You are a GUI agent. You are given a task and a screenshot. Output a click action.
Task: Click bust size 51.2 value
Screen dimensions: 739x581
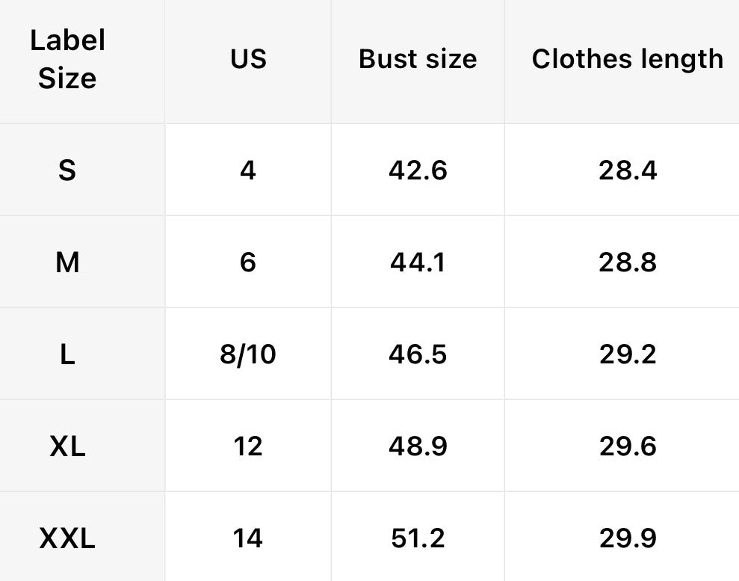418,538
